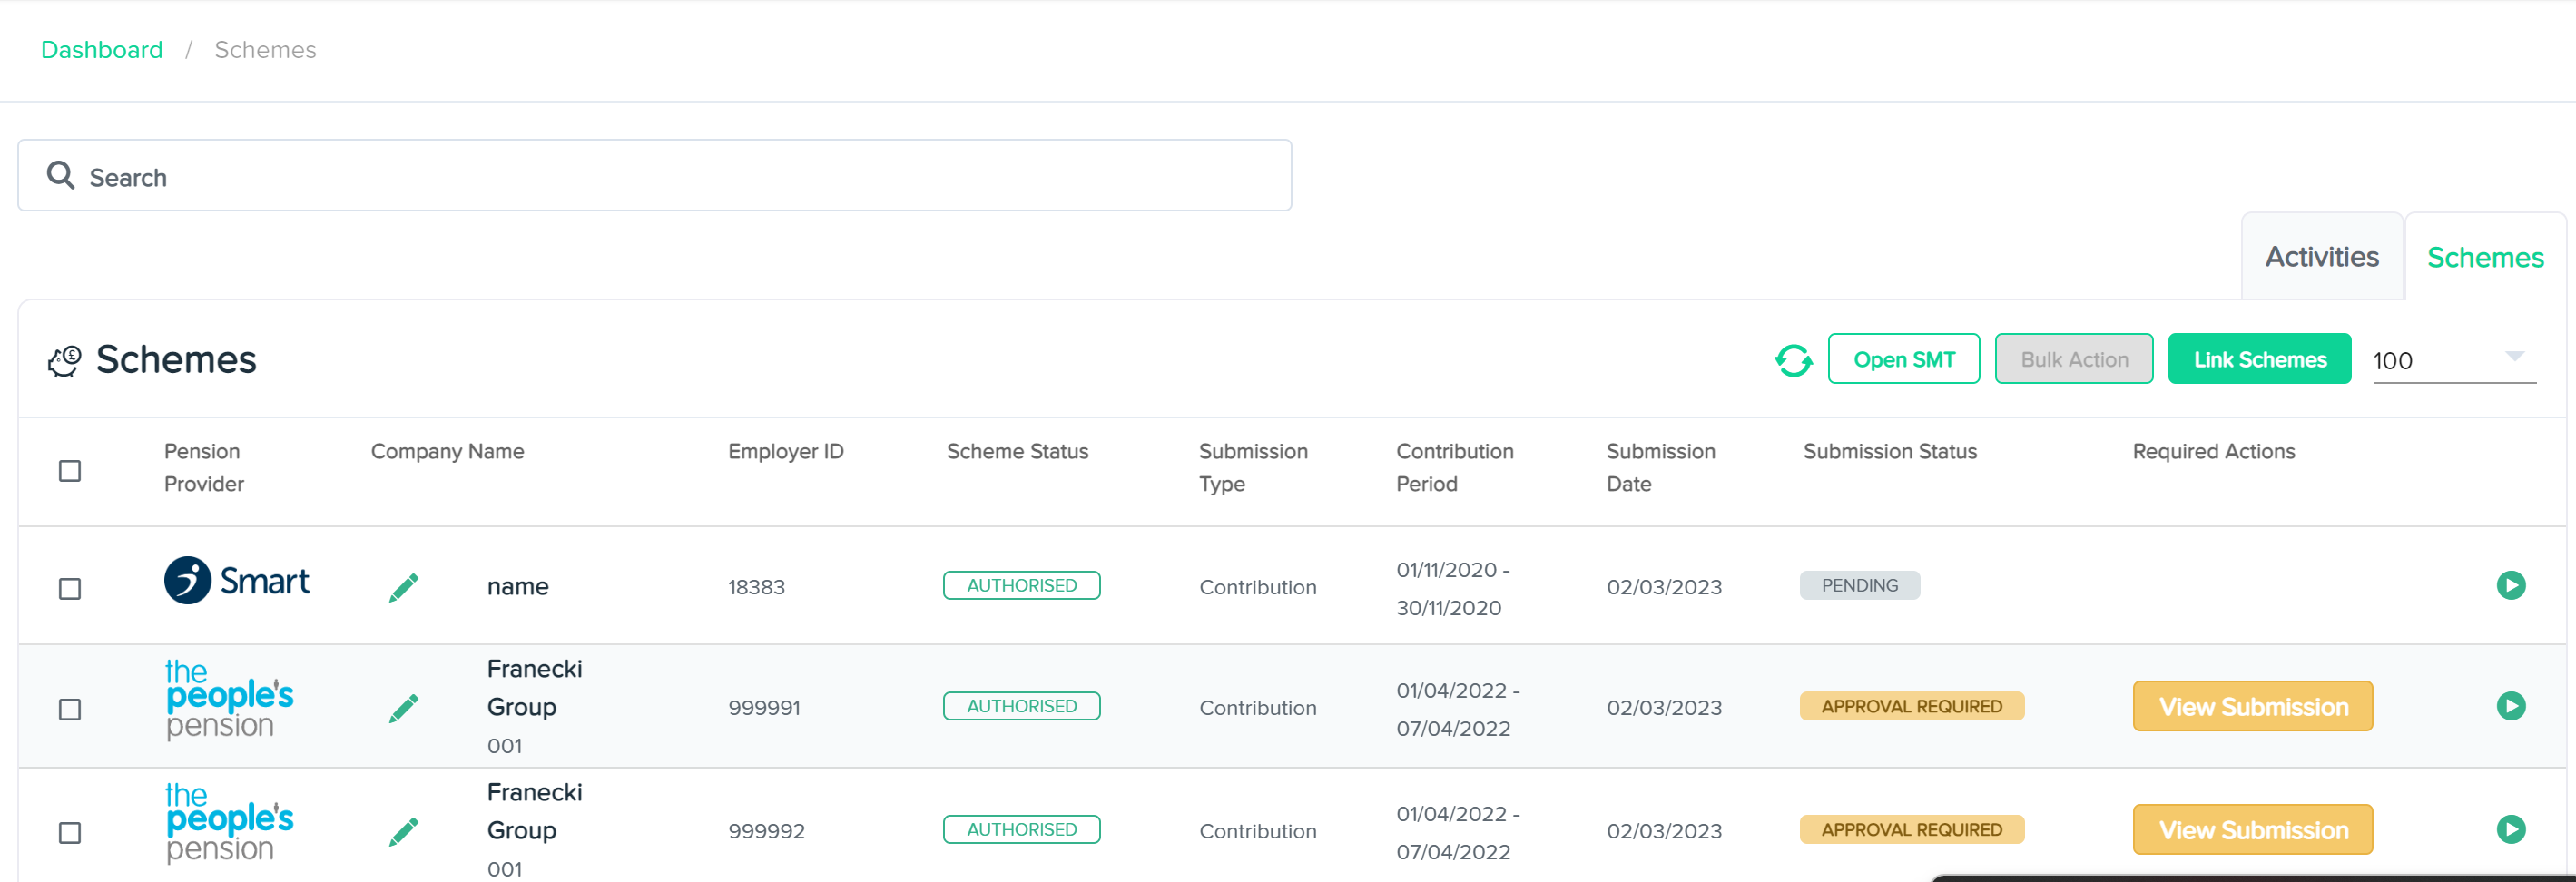Toggle the select-all schemes checkbox

[70, 470]
